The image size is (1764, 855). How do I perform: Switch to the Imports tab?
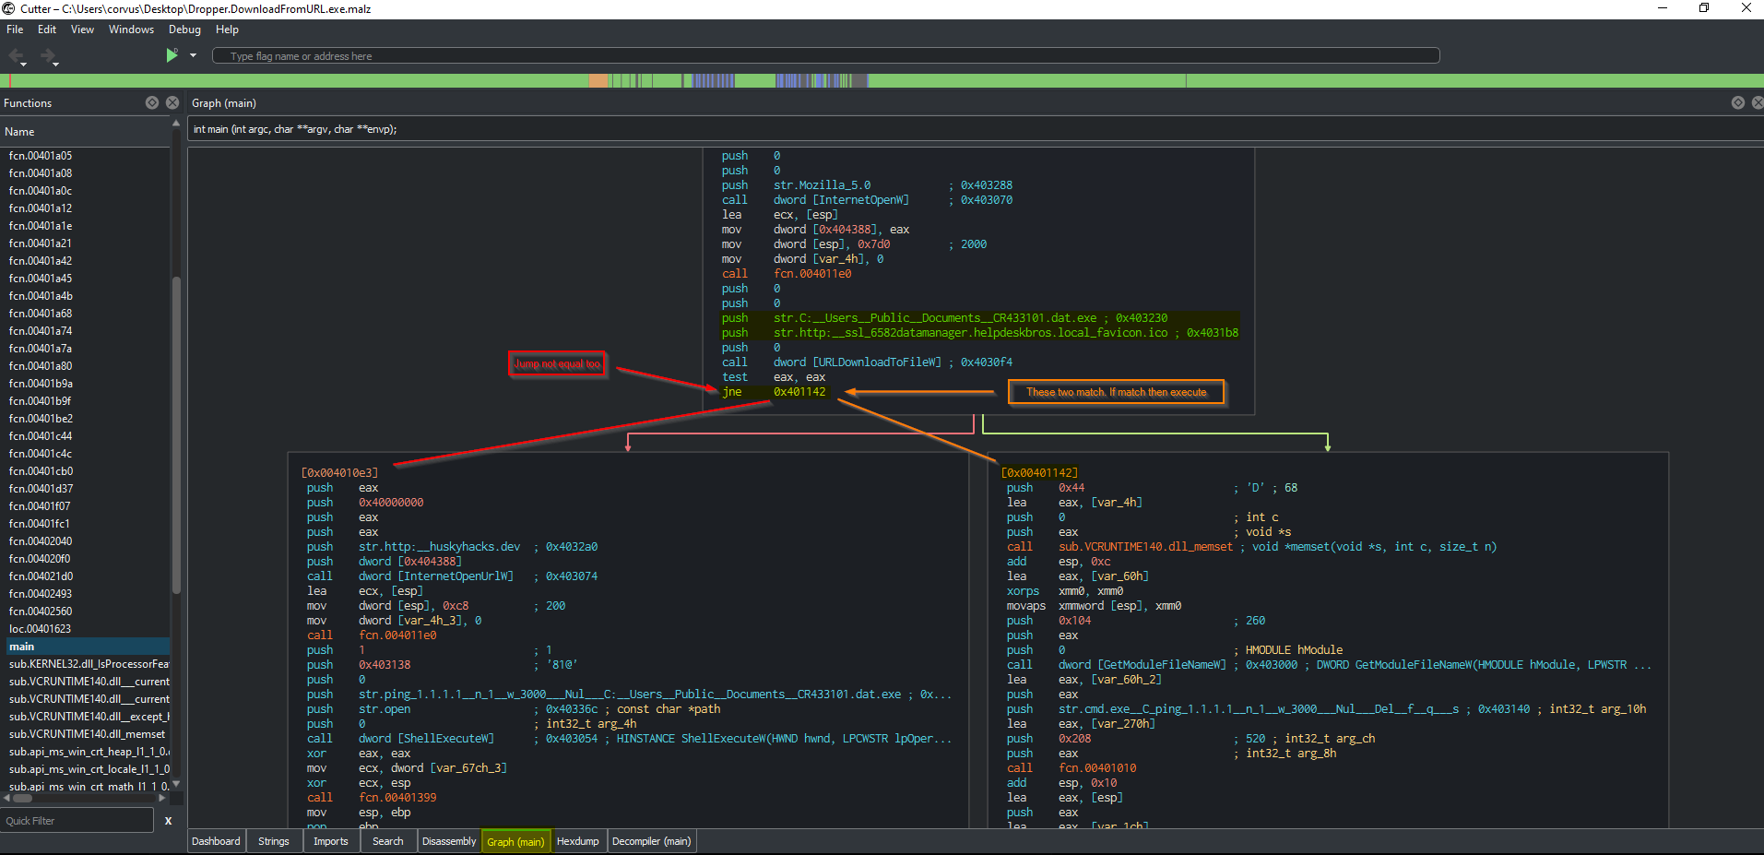[331, 841]
